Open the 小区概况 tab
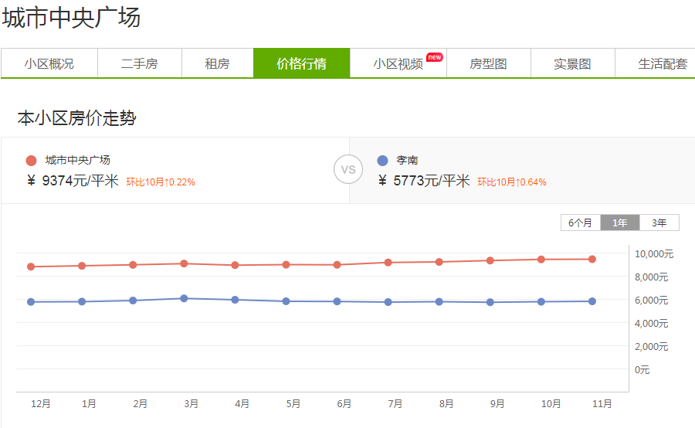This screenshot has height=428, width=695. click(x=49, y=64)
